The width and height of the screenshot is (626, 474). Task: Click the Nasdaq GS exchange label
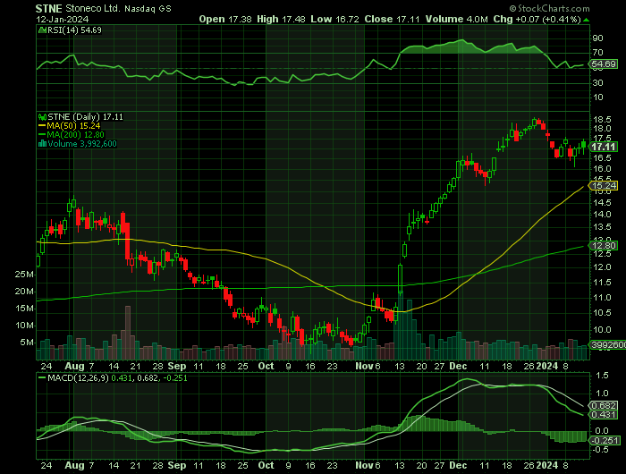point(148,9)
